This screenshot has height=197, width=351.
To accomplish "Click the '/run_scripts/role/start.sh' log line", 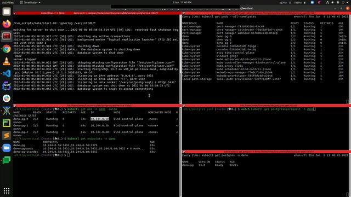I will (x=54, y=23).
